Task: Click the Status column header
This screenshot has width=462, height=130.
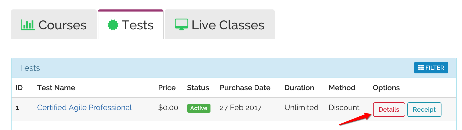Action: 198,88
